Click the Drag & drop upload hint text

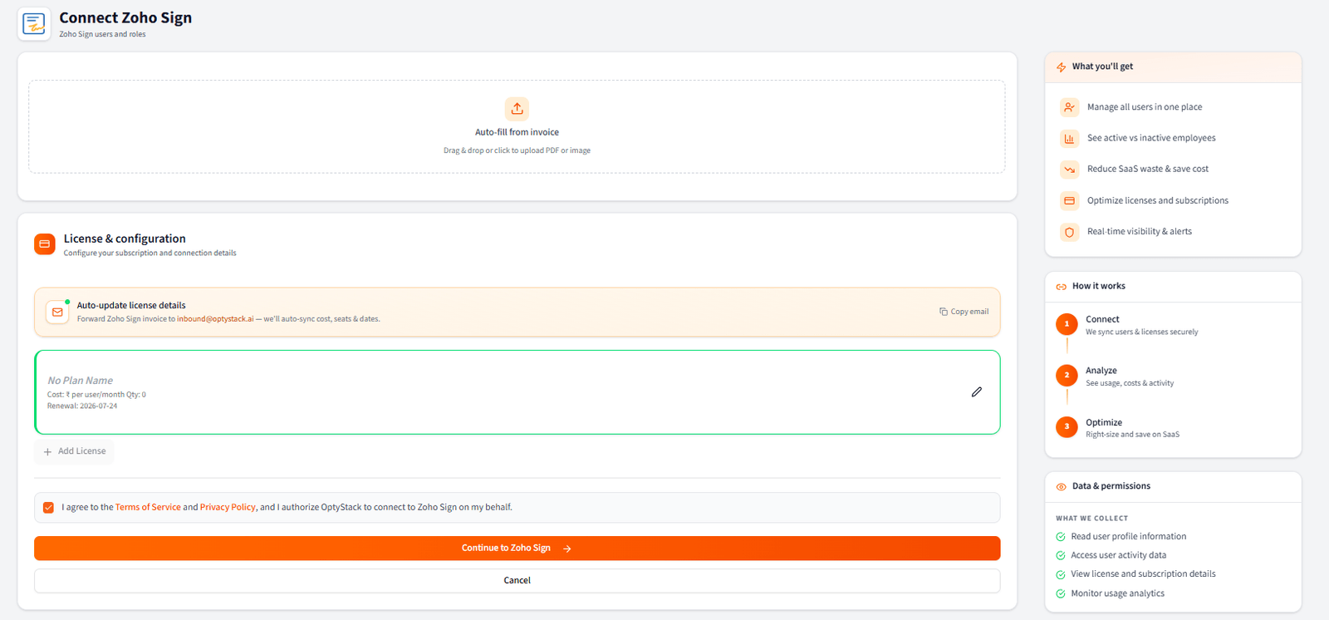click(517, 150)
